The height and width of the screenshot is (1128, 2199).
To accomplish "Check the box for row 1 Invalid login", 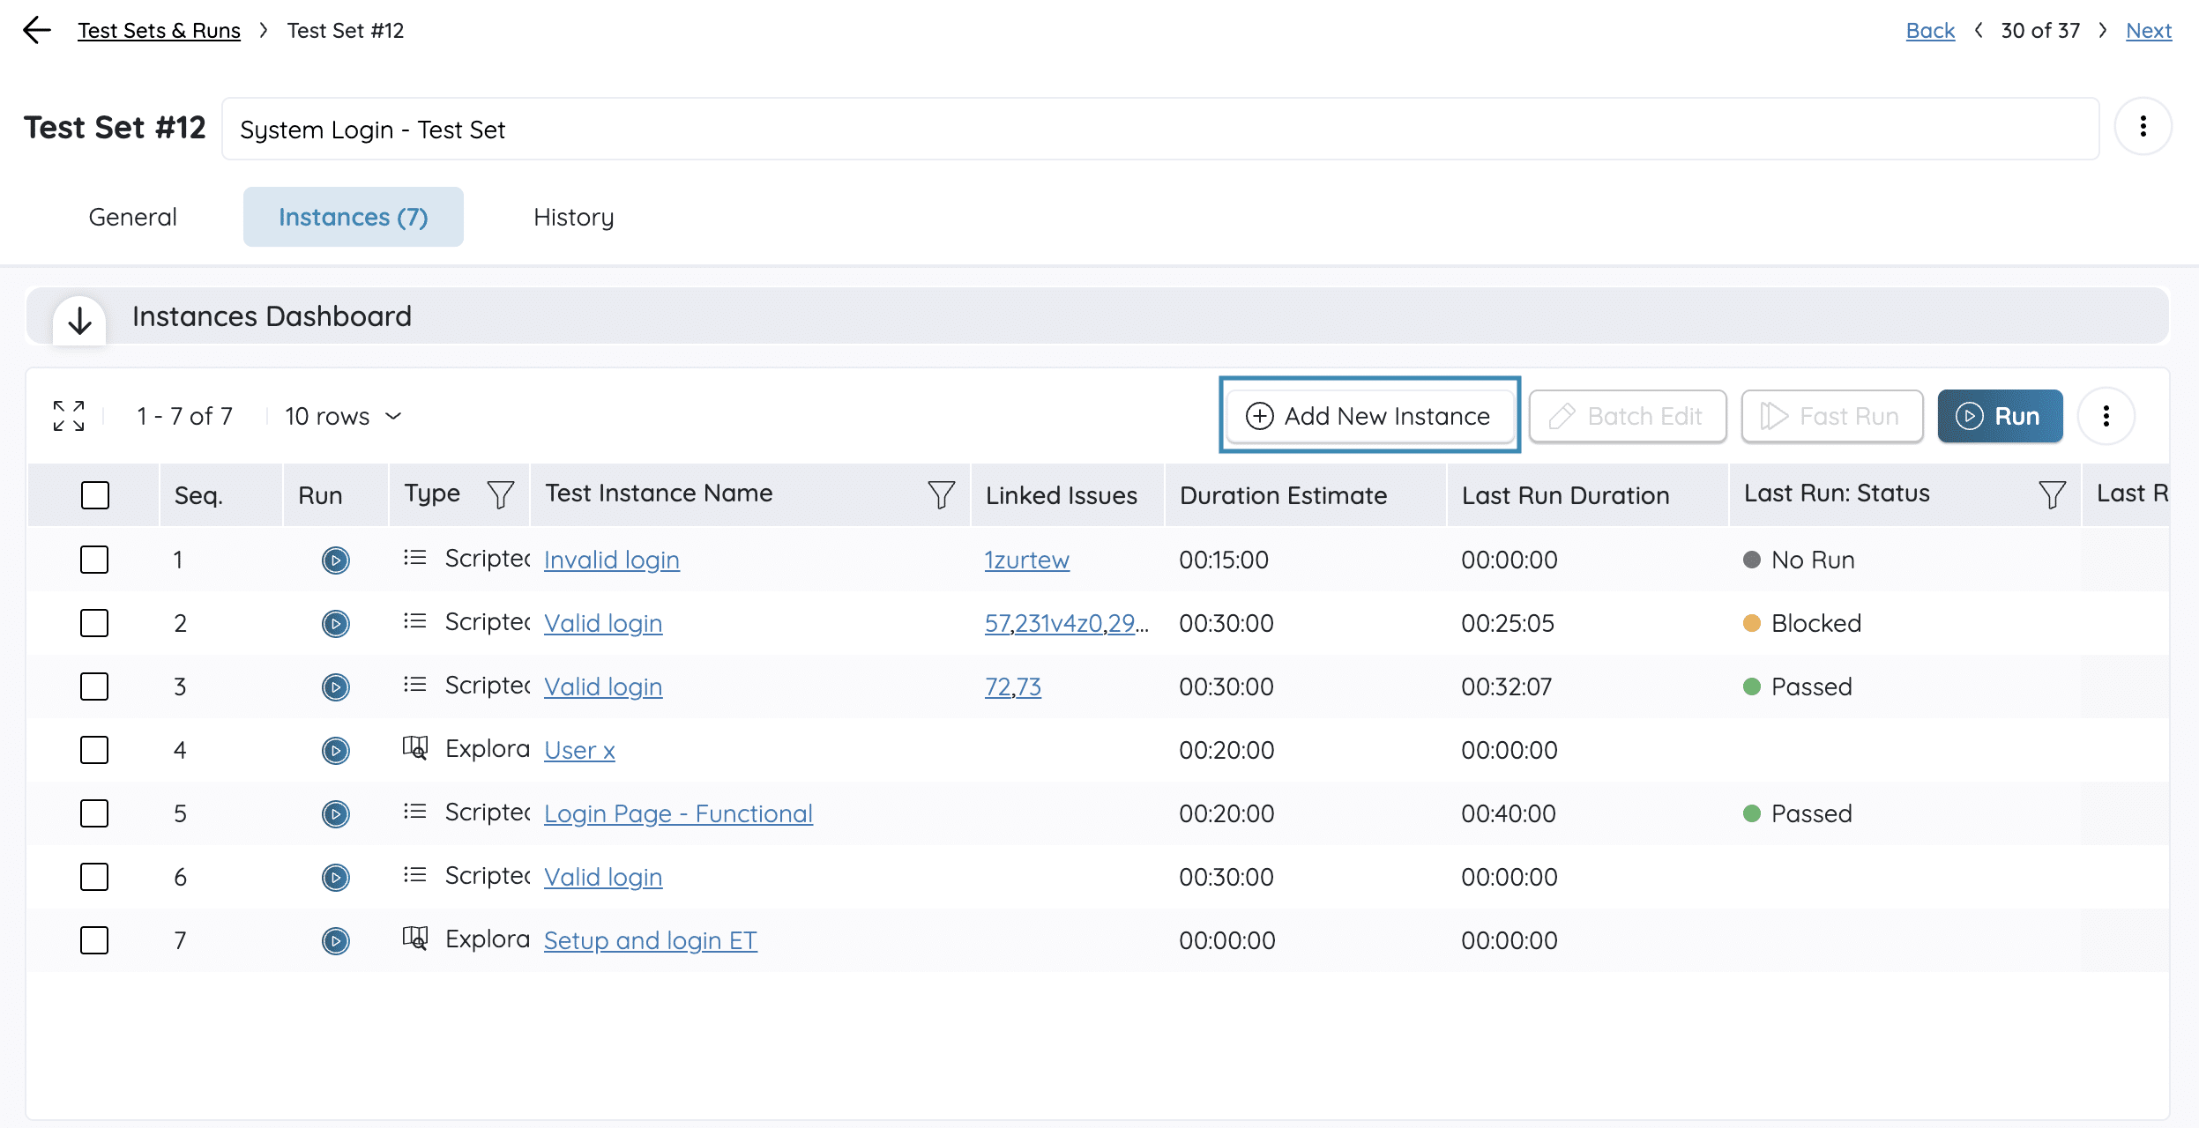I will [x=94, y=560].
